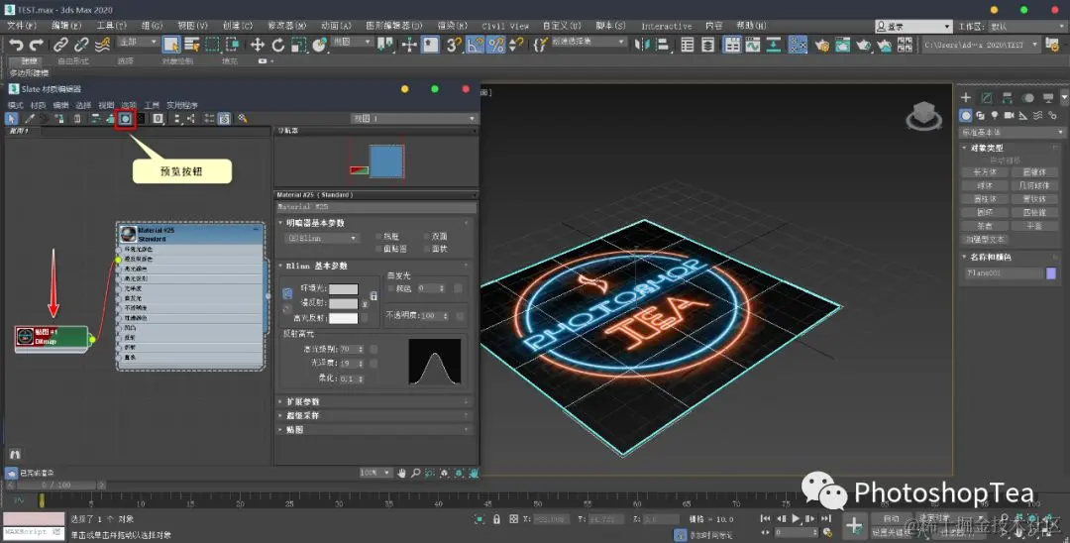Click the 茶壶 teapot primitive button

[984, 226]
